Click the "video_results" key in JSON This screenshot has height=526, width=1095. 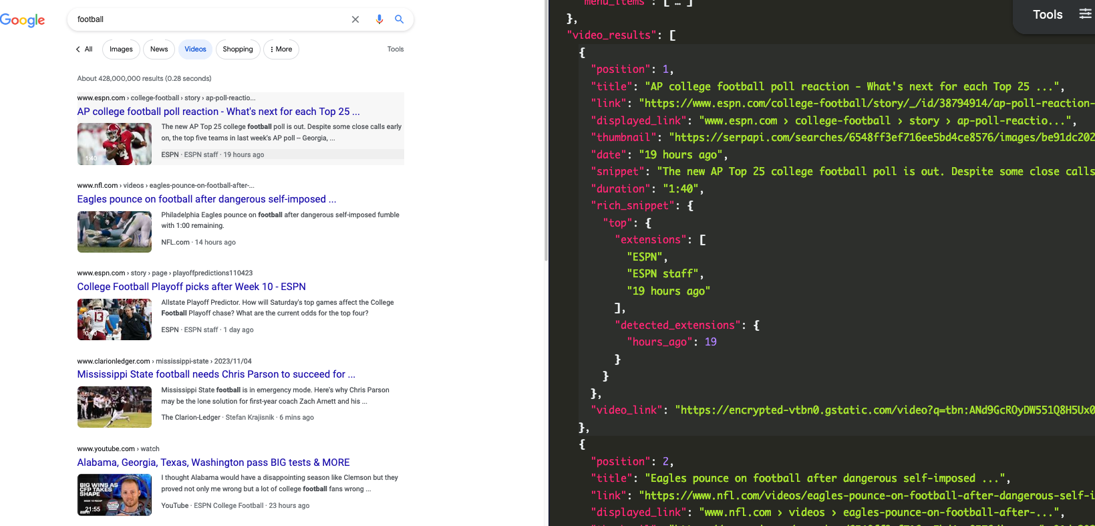(612, 35)
